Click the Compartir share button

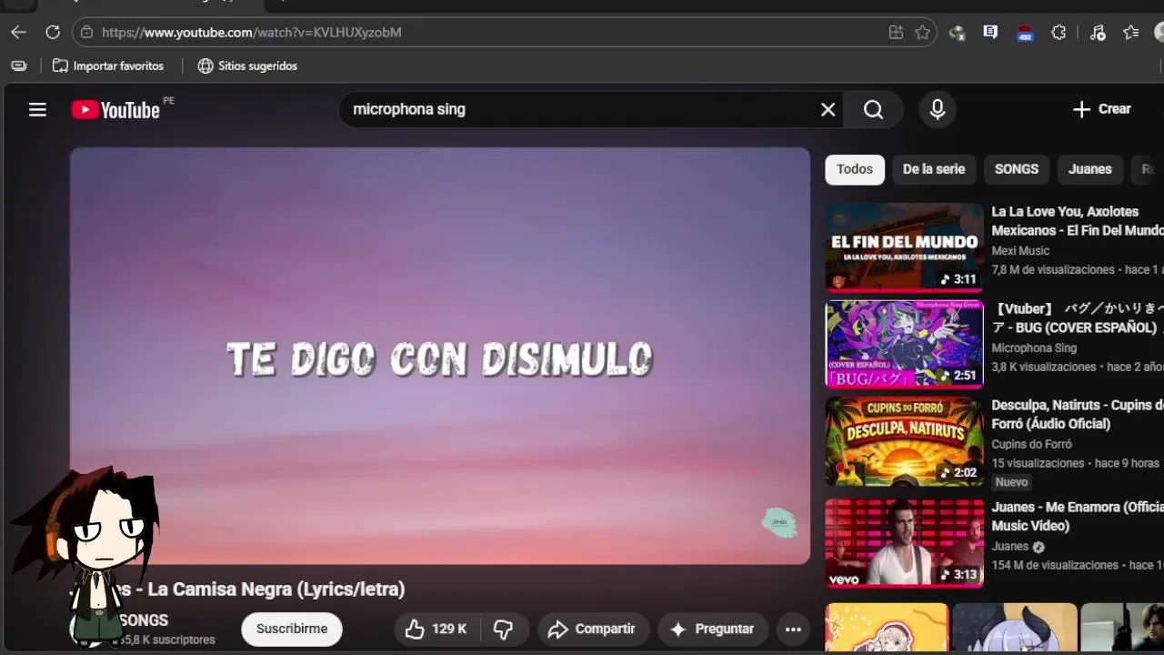click(x=592, y=629)
